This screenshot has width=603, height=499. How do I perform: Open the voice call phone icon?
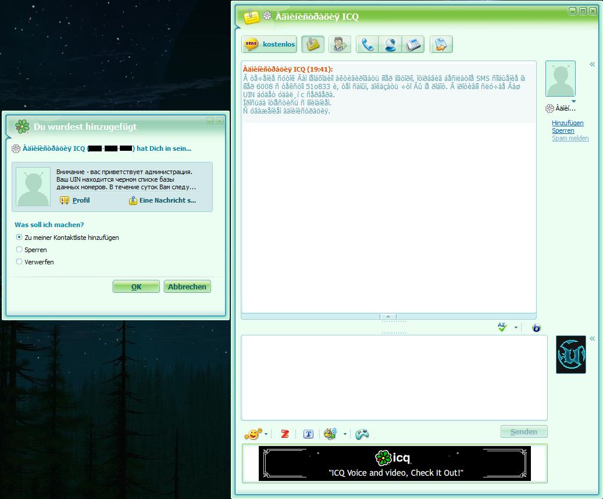(367, 44)
